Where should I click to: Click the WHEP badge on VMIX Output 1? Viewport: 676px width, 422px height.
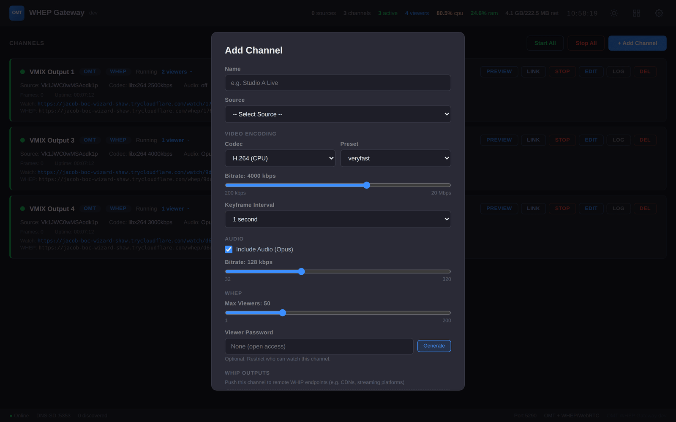pyautogui.click(x=118, y=71)
